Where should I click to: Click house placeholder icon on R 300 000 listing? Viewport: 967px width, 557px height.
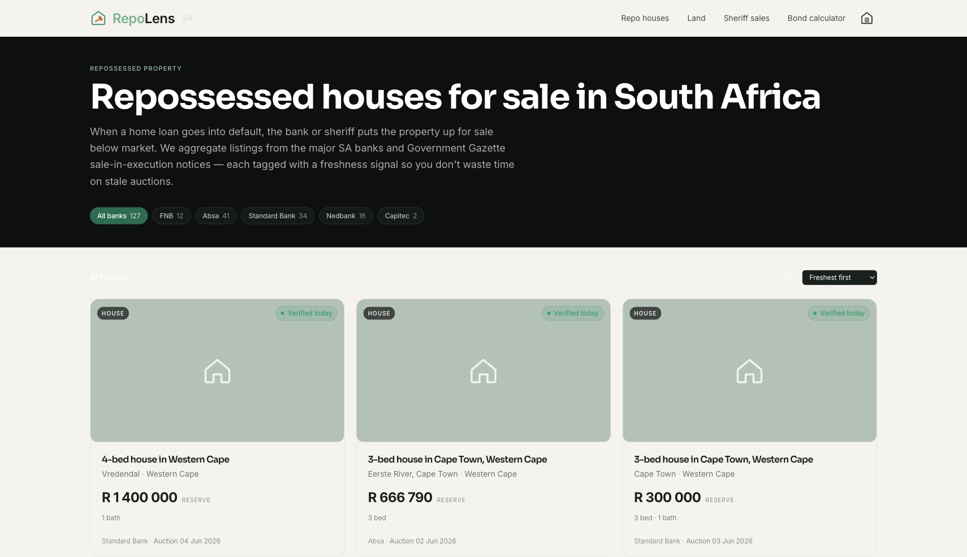coord(749,371)
